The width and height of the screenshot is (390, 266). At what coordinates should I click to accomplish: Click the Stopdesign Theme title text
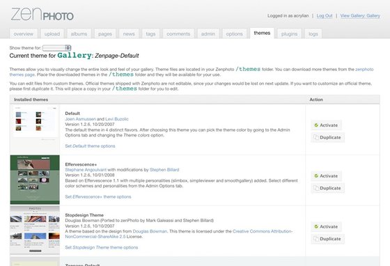tap(84, 215)
